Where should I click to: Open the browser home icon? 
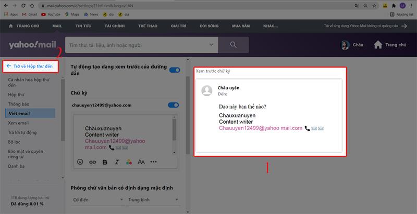pyautogui.click(x=32, y=6)
